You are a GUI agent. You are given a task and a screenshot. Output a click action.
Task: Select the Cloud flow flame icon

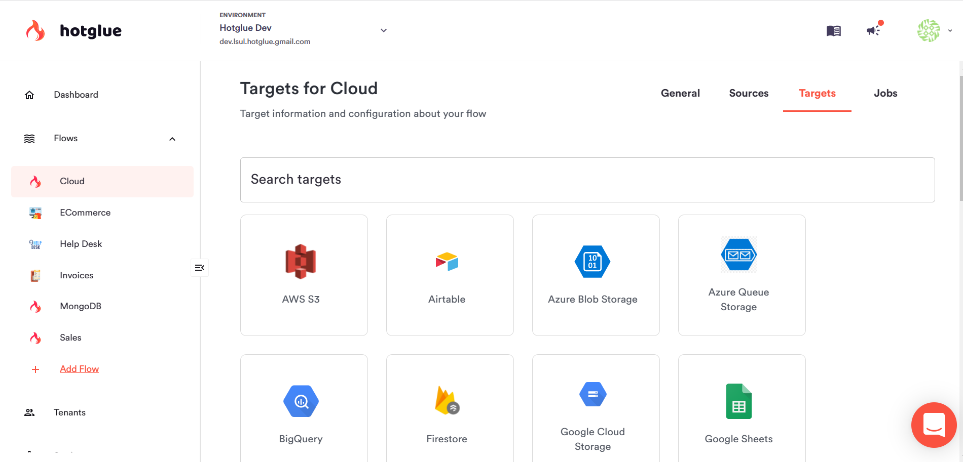click(x=35, y=182)
